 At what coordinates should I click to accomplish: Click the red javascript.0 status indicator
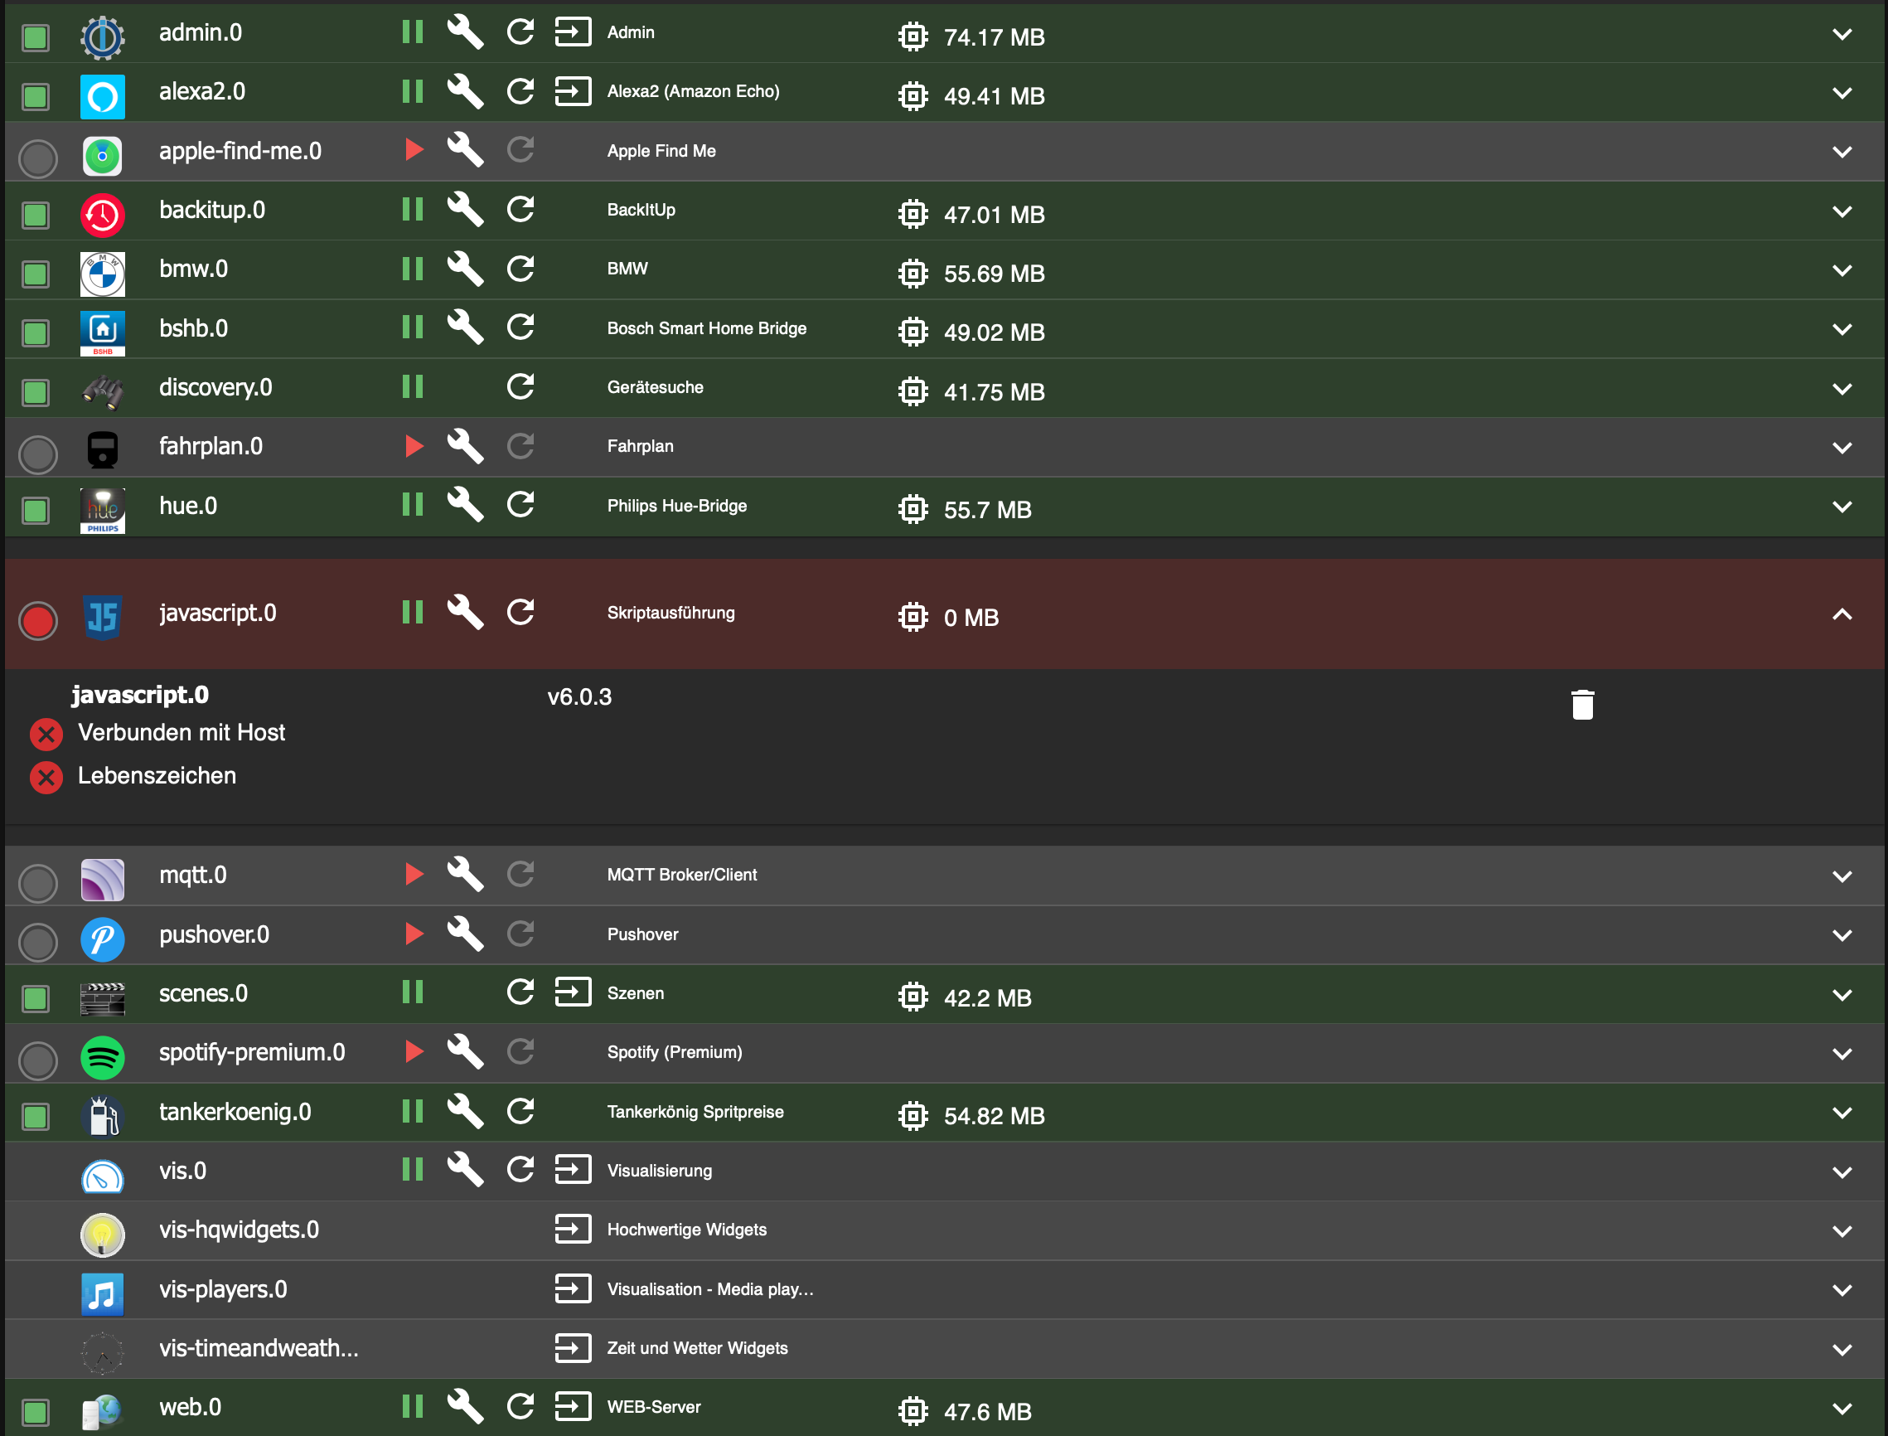point(37,620)
